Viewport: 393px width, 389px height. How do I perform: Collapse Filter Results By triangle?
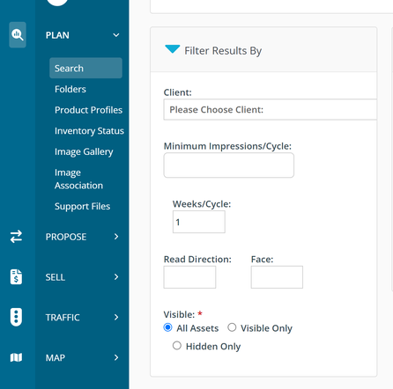point(173,49)
